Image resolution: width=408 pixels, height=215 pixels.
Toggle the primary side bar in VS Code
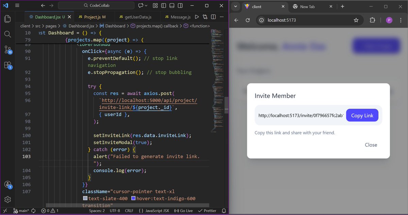click(x=163, y=6)
